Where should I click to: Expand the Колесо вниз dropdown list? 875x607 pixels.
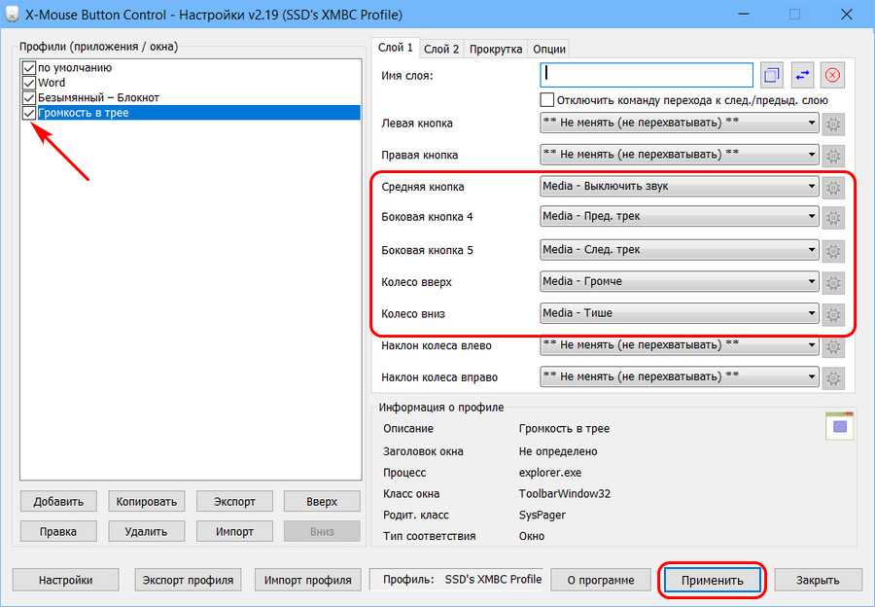point(811,313)
